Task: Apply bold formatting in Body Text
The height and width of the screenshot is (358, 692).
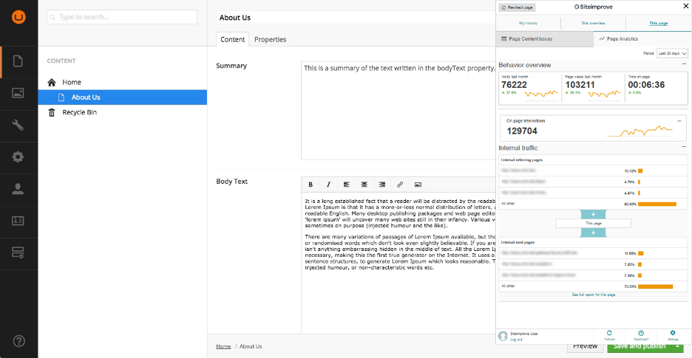Action: [x=311, y=185]
